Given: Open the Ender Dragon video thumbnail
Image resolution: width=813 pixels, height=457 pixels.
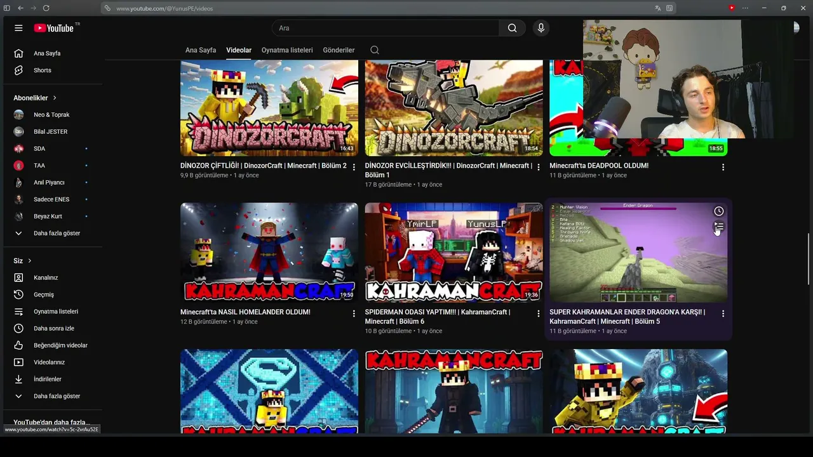Looking at the screenshot, I should coord(638,253).
